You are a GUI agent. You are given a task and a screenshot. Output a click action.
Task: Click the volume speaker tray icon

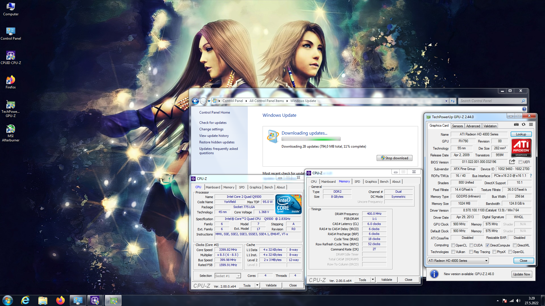point(518,301)
